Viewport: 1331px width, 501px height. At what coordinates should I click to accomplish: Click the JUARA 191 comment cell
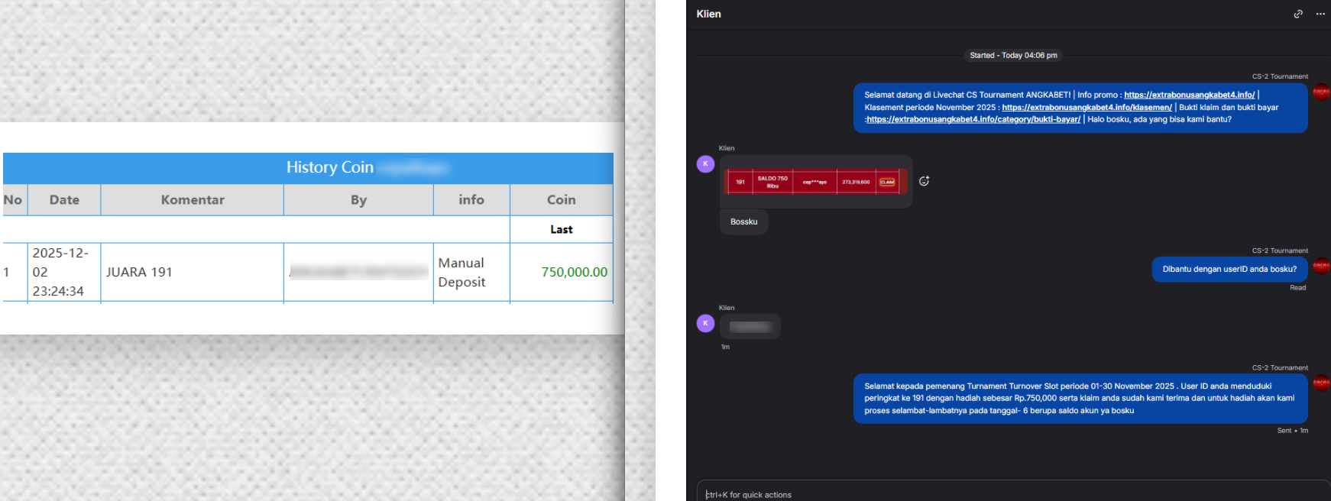(x=139, y=272)
